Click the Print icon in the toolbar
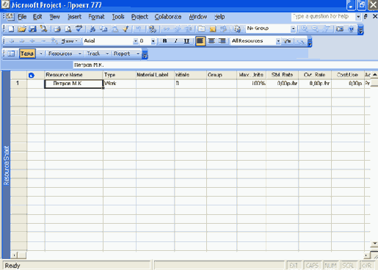Viewport: 378px width, 270px height. 57,29
